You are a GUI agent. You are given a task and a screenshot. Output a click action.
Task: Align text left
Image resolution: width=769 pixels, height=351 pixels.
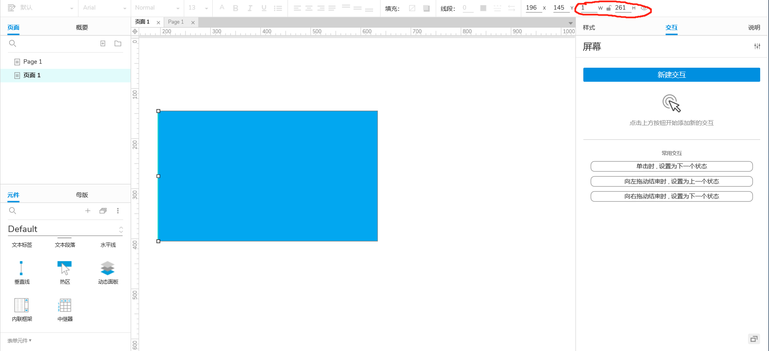297,8
